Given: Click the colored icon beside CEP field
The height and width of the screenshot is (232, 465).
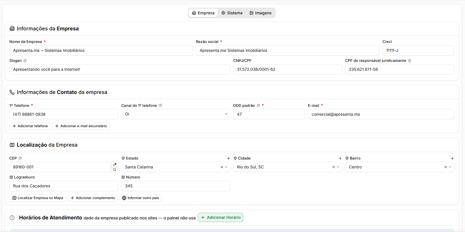Looking at the screenshot, I should pos(115,164).
